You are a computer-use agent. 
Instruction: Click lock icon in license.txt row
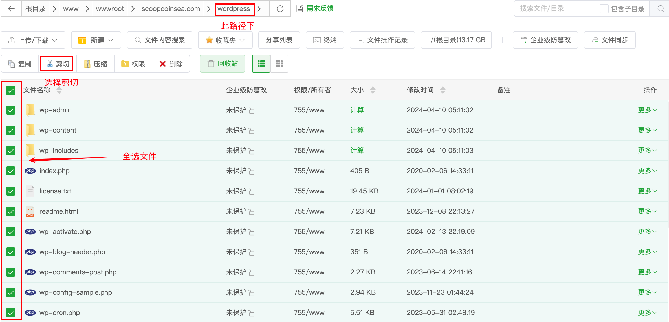(251, 192)
